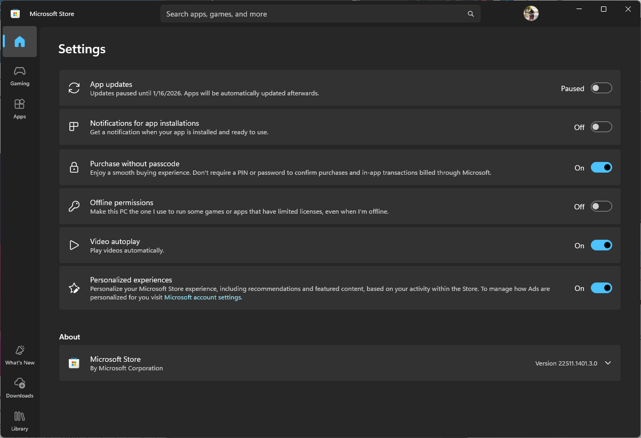Turn on Offline permissions
Image resolution: width=641 pixels, height=438 pixels.
tap(601, 207)
